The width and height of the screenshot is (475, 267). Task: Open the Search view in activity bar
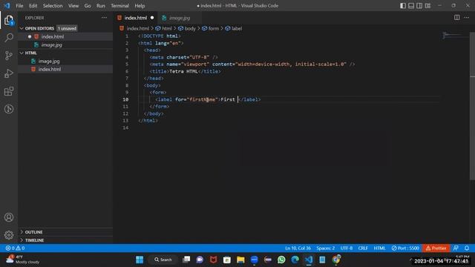click(9, 38)
